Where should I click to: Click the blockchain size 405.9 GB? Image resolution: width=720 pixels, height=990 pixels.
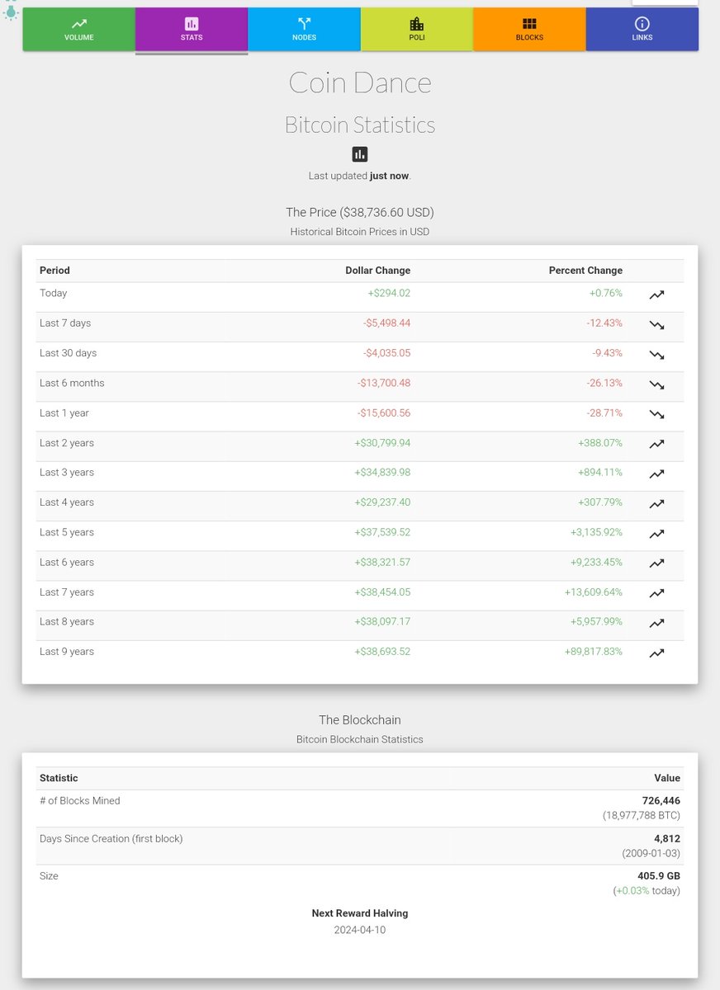(659, 876)
